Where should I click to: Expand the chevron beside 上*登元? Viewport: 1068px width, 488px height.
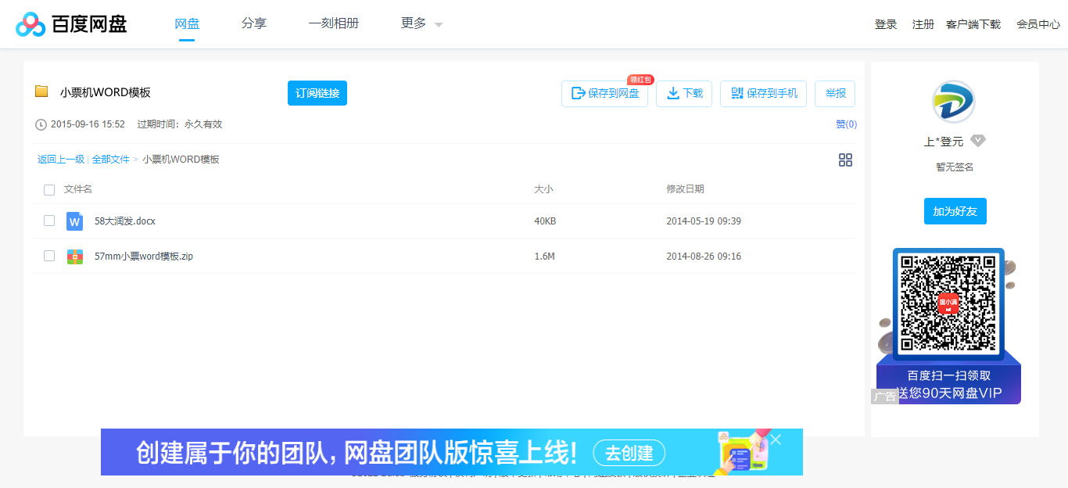(x=977, y=141)
